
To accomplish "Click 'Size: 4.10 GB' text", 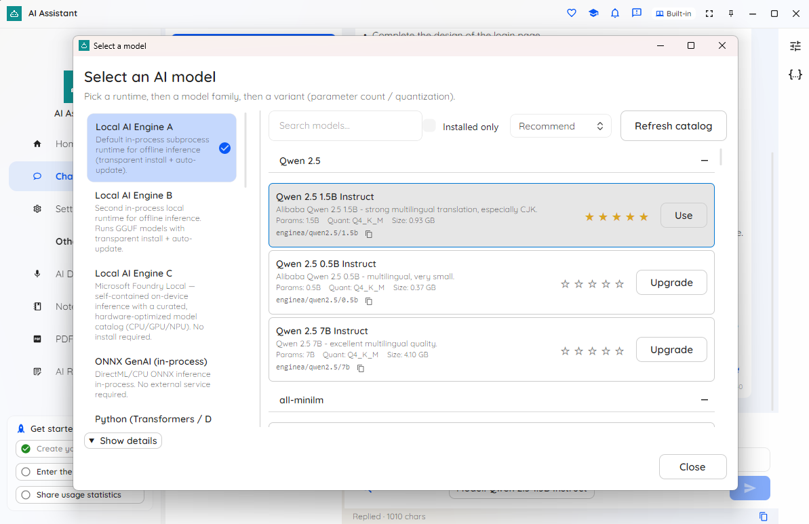I will click(408, 355).
